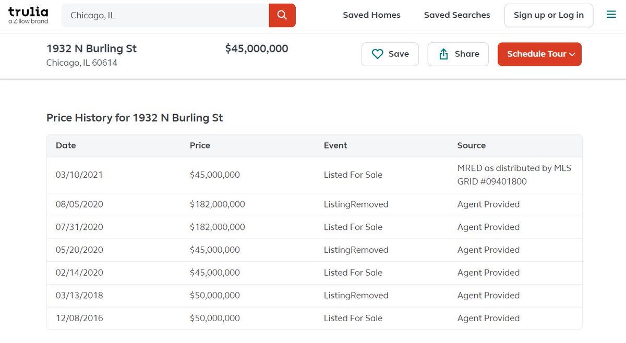Viewport: 626px width, 343px height.
Task: Open Saved Homes
Action: 371,15
